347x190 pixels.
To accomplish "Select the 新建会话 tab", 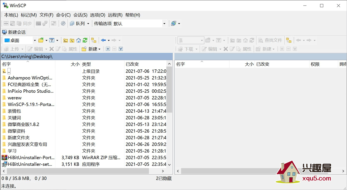I will (14, 32).
